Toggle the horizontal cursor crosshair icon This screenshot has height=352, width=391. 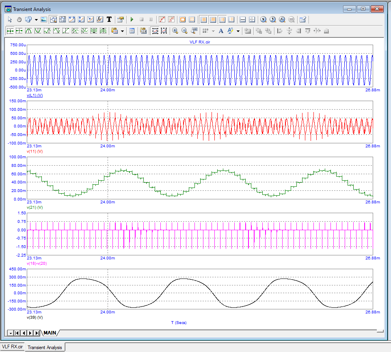click(x=252, y=19)
